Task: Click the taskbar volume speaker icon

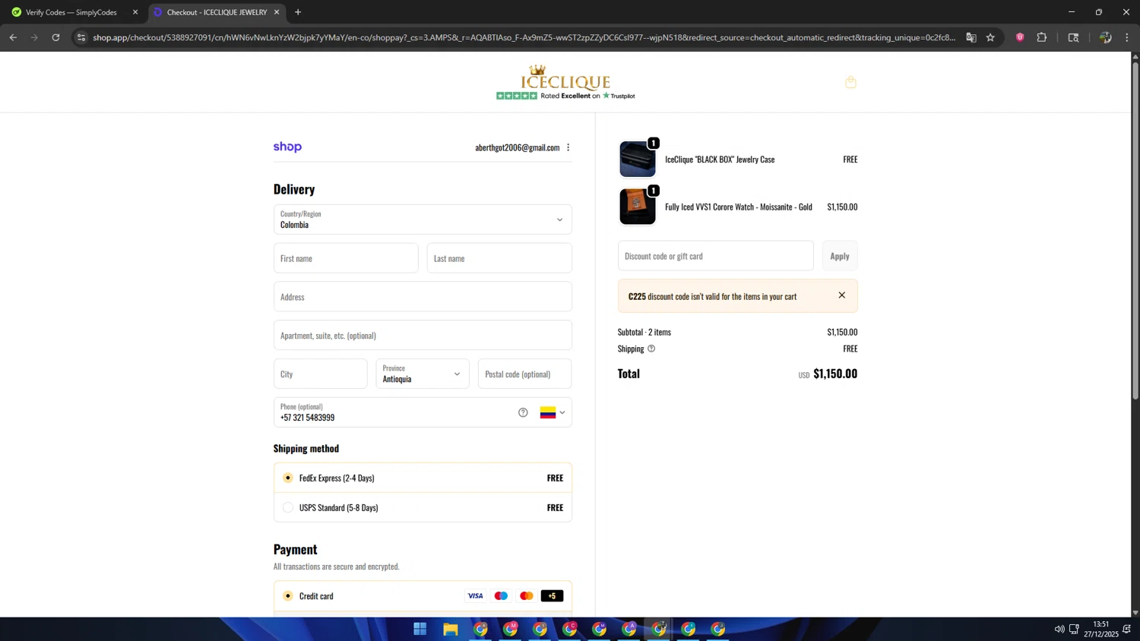Action: [x=1059, y=629]
